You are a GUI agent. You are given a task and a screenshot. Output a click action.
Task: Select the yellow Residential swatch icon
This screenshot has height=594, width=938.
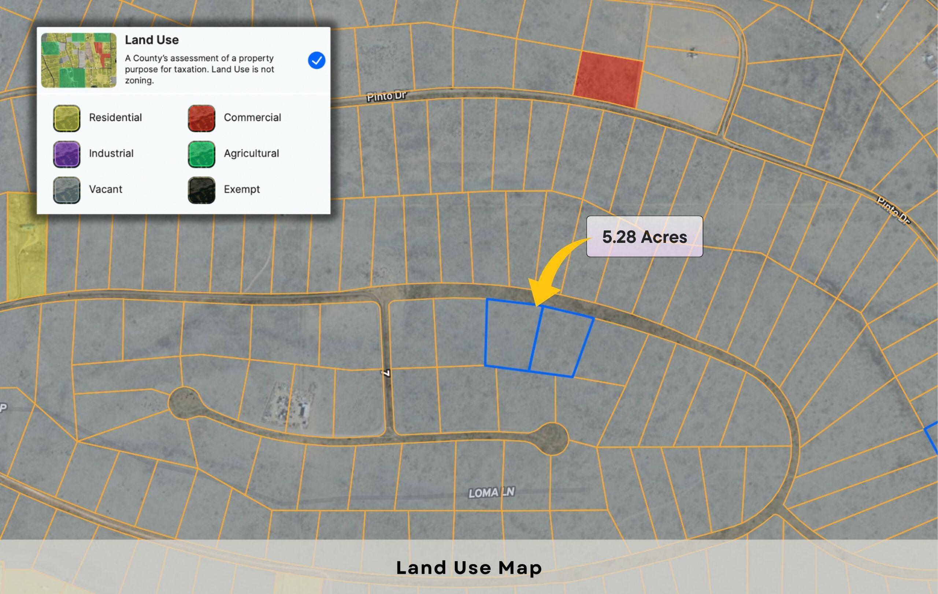pyautogui.click(x=67, y=118)
